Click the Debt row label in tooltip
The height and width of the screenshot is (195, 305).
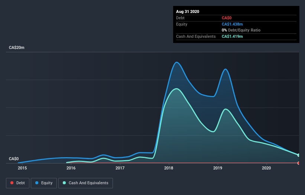[x=180, y=18]
